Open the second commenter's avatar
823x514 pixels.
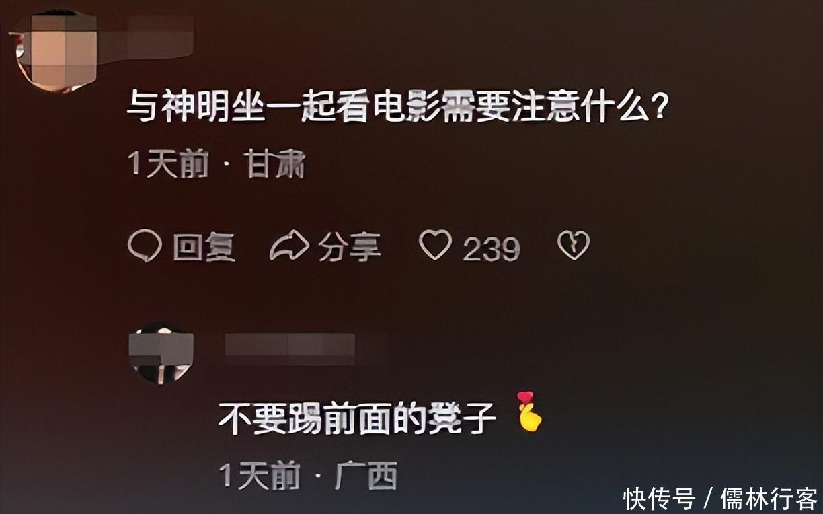pyautogui.click(x=161, y=353)
